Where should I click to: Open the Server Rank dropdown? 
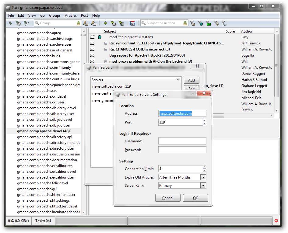click(203, 186)
